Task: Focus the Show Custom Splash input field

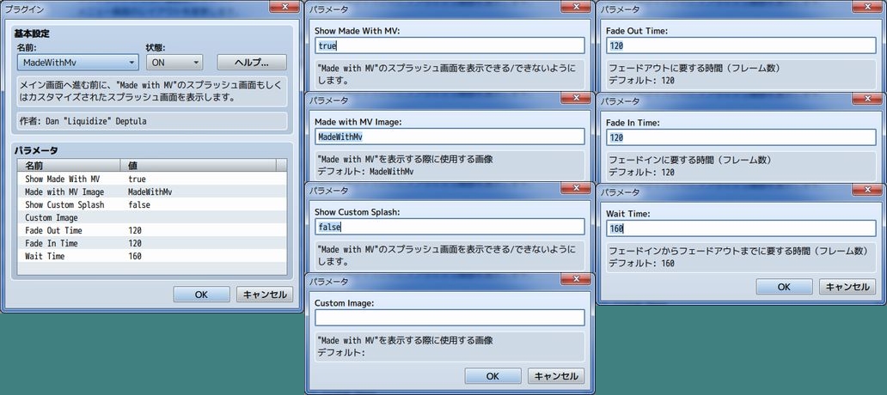Action: (x=450, y=227)
